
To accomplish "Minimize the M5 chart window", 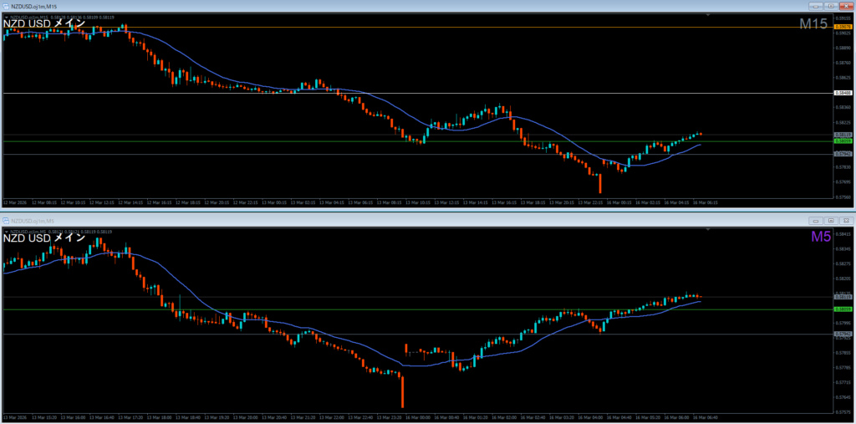I will point(816,220).
